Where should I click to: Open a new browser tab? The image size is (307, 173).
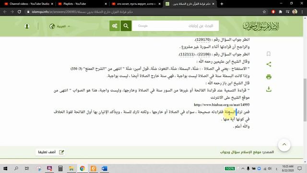(222, 4)
